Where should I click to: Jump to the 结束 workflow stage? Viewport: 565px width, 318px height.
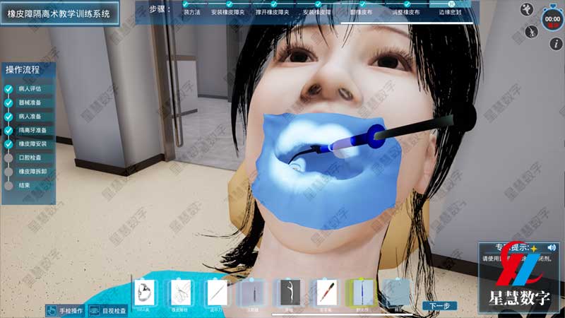25,185
